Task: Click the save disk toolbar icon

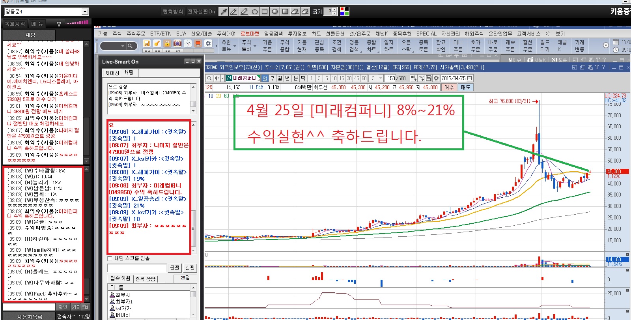Action: pos(147,43)
